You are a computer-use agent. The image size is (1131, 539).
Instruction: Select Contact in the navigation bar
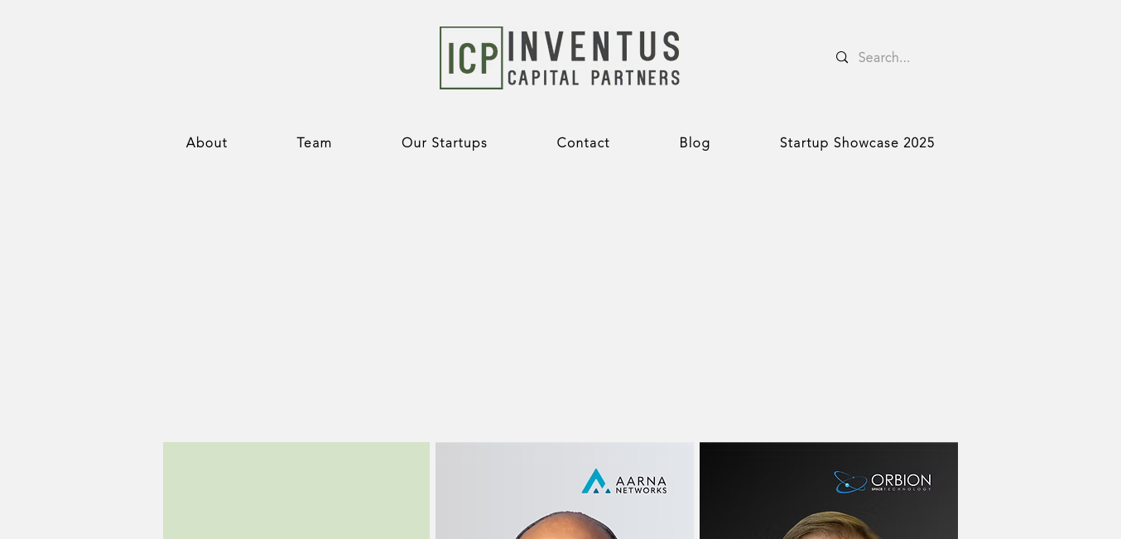pyautogui.click(x=584, y=143)
